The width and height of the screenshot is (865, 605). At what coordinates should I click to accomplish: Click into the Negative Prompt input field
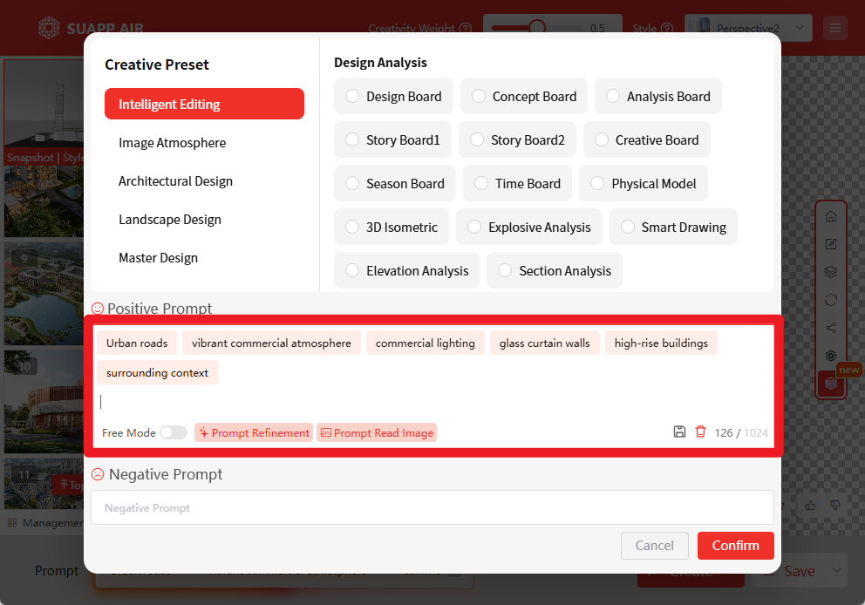click(x=432, y=507)
